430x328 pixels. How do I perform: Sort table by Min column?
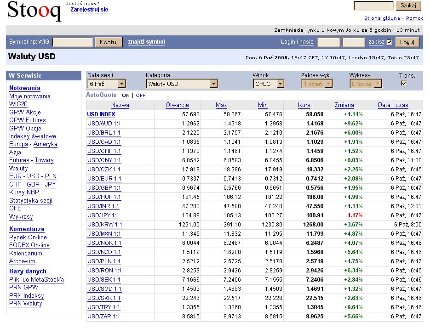[x=263, y=105]
